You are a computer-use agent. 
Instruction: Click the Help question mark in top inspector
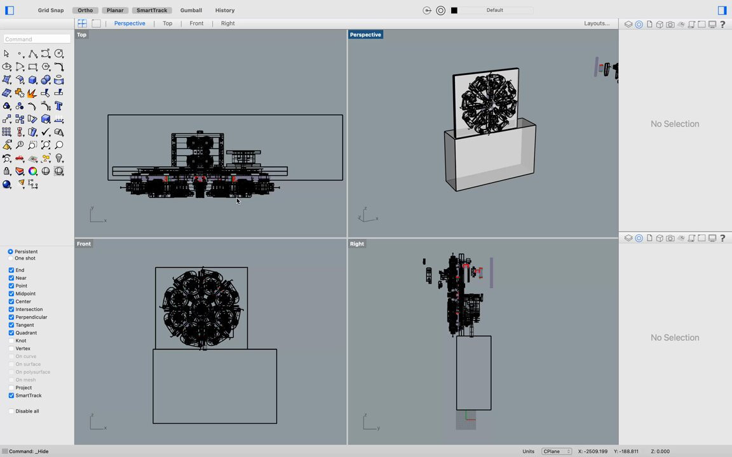pyautogui.click(x=722, y=24)
